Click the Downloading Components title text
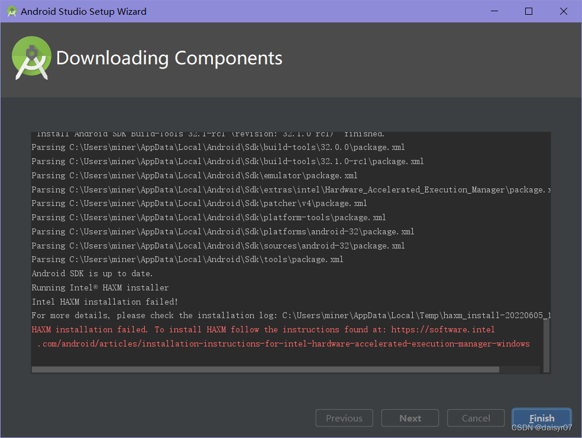The width and height of the screenshot is (582, 438). pyautogui.click(x=169, y=58)
